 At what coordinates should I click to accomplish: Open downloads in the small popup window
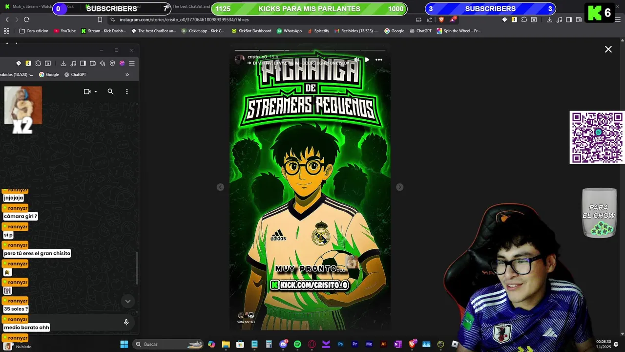pos(63,63)
